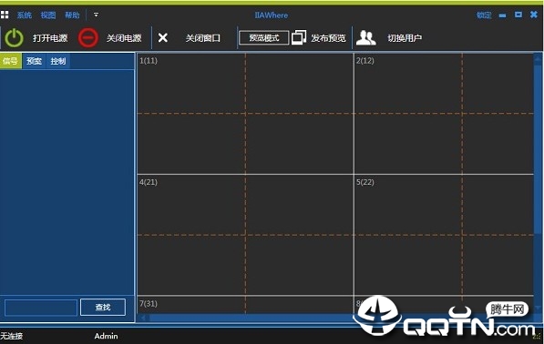Click the 发布预览 overlapping windows icon
544x344 pixels.
299,37
